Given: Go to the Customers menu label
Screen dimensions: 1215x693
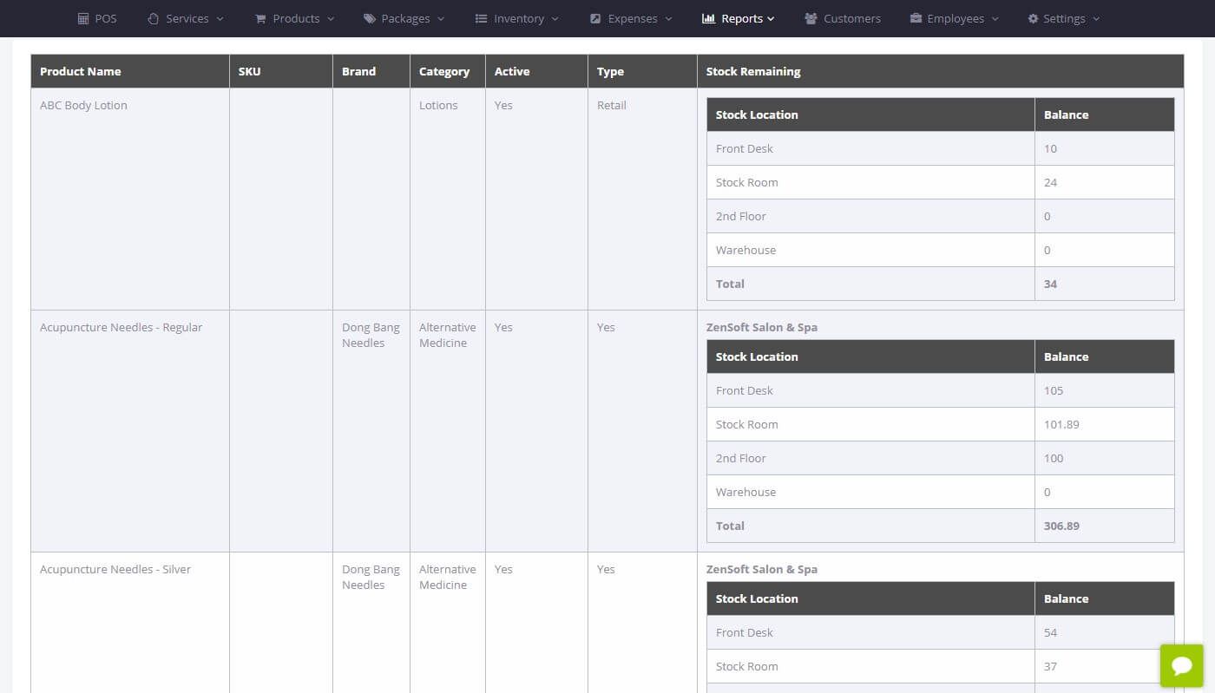Looking at the screenshot, I should click(852, 18).
